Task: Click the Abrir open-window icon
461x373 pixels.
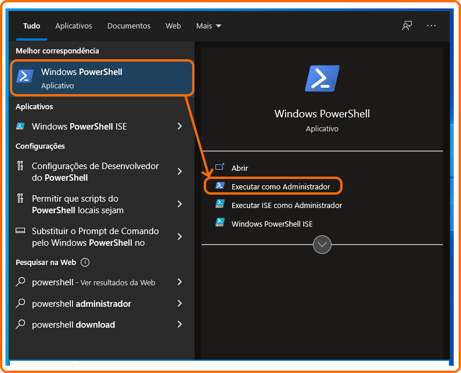Action: [219, 167]
